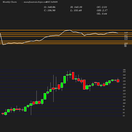Screen dimensions: 132x132
Task: Select the high value "H: 143.10"
Action: click(76, 7)
